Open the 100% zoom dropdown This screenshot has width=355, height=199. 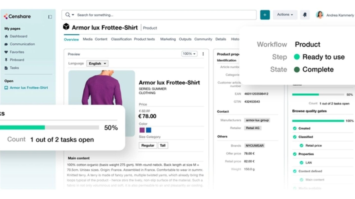click(x=189, y=54)
